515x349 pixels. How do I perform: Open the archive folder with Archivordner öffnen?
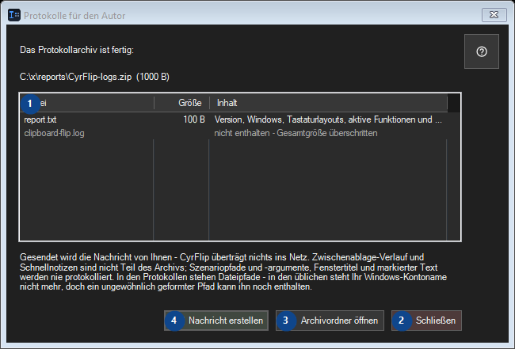click(x=330, y=321)
